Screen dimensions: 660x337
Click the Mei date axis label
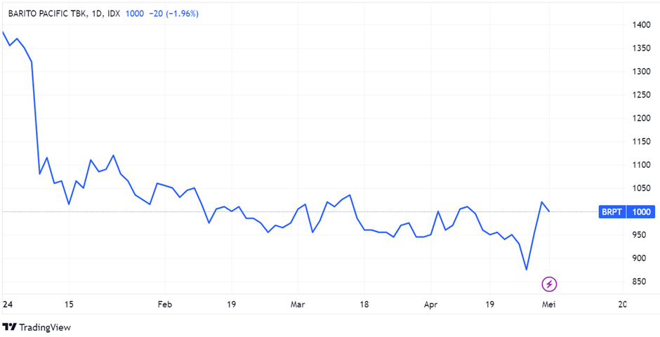(x=549, y=304)
